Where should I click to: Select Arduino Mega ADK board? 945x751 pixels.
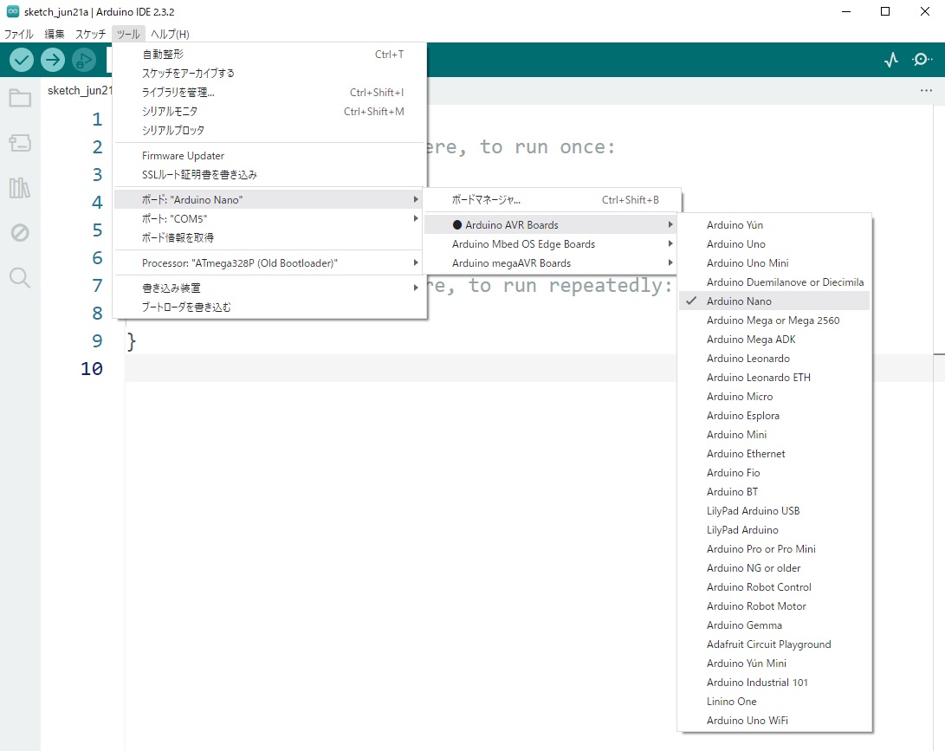774,340
